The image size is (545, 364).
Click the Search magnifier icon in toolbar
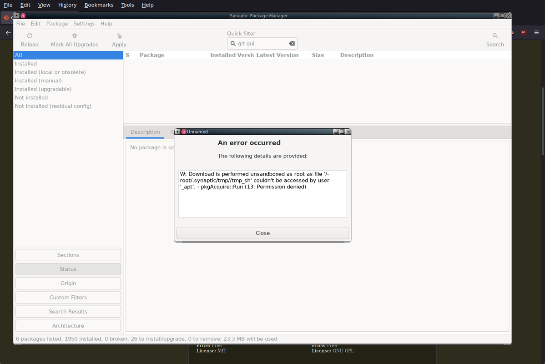[x=495, y=36]
